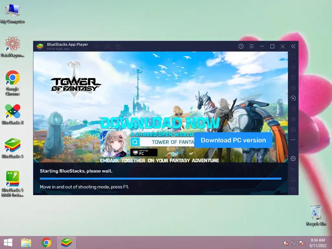Image resolution: width=332 pixels, height=249 pixels.
Task: Click network tray icon
Action: [x=294, y=243]
